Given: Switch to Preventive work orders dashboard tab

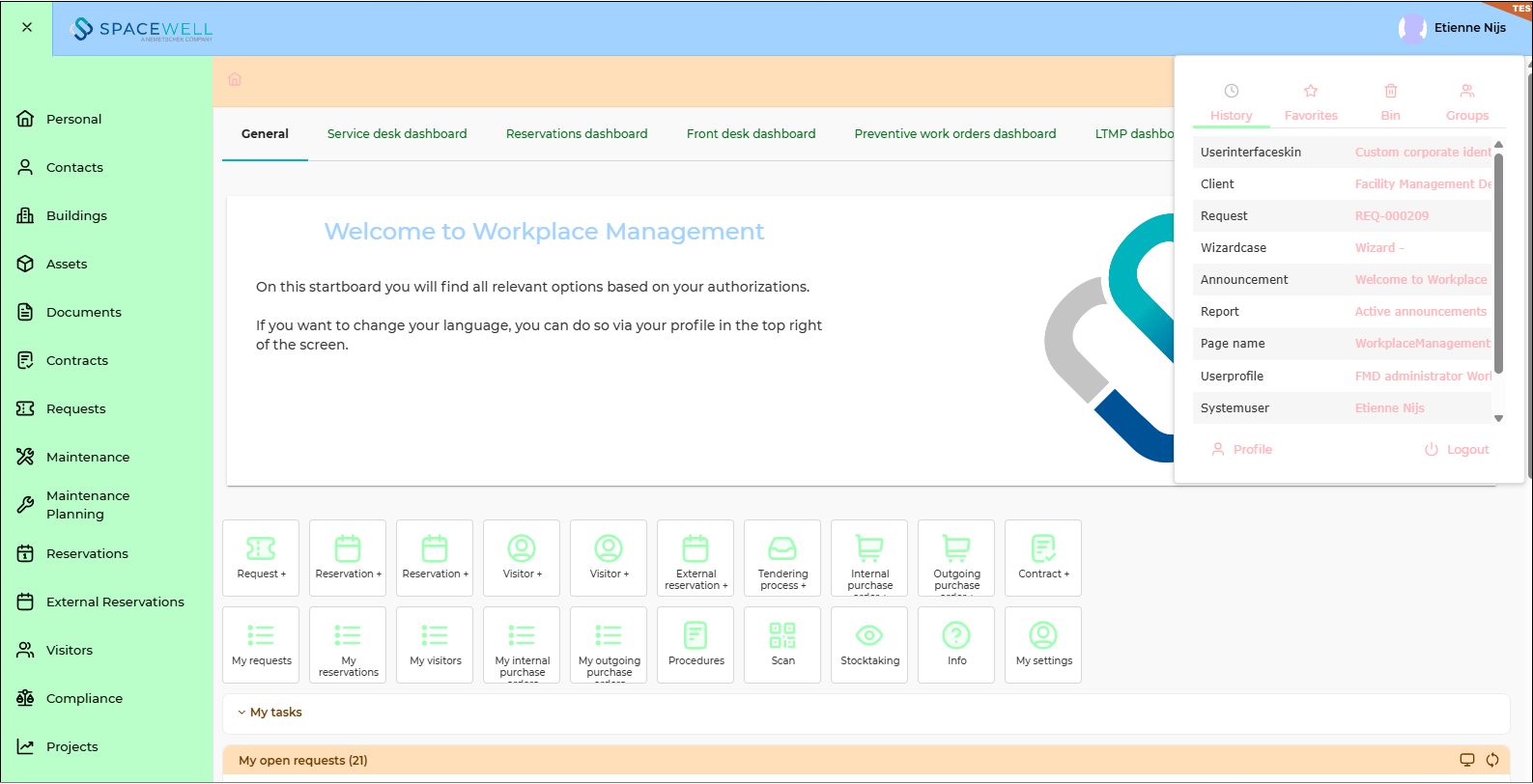Looking at the screenshot, I should [x=955, y=134].
